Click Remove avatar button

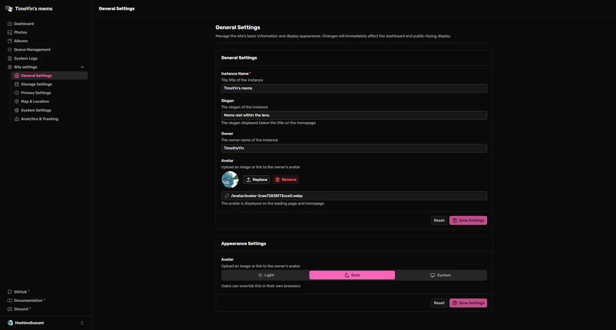click(x=286, y=180)
